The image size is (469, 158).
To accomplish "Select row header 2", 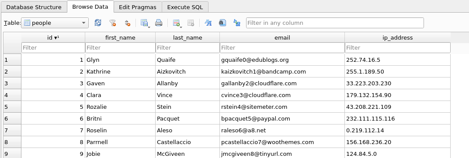I will (x=12, y=71).
